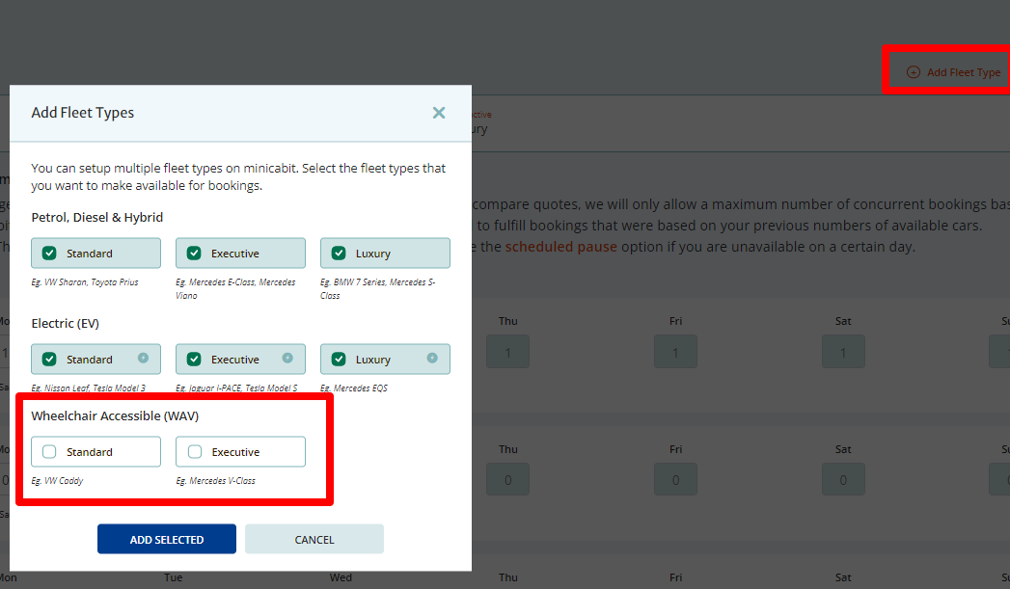Click the 'Eg. VW Caddy' caption
1010x589 pixels.
57,481
